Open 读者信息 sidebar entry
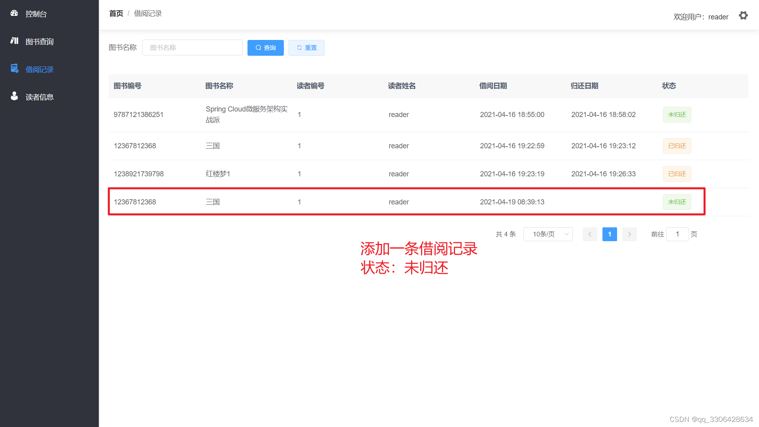The image size is (759, 427). click(49, 97)
